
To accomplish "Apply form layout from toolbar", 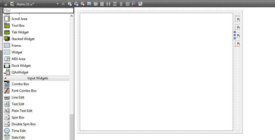I will point(121,4).
